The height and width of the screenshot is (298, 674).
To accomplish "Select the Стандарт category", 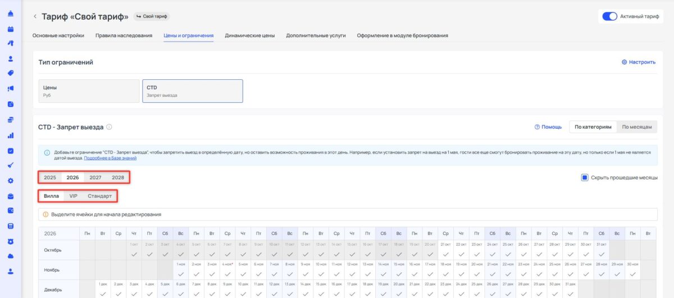I will (x=100, y=196).
